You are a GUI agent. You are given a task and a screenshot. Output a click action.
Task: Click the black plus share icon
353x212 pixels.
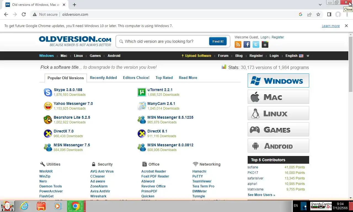coord(265,44)
